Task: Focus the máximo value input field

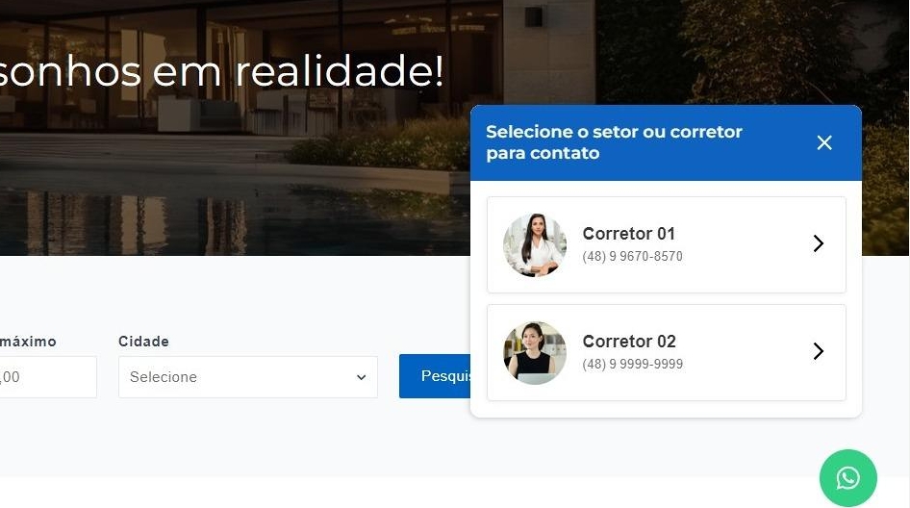Action: [x=48, y=377]
